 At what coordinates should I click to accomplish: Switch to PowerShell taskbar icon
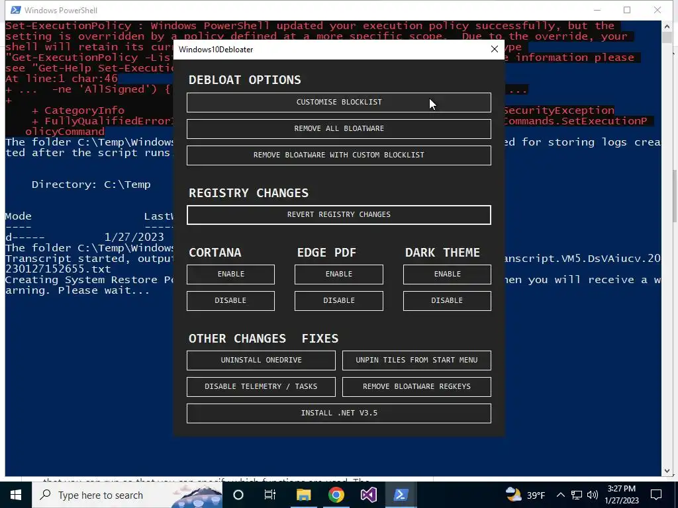click(x=401, y=495)
